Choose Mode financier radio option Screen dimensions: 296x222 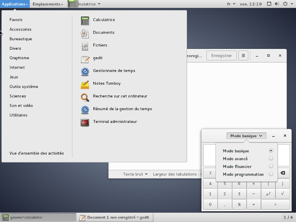[271, 166]
